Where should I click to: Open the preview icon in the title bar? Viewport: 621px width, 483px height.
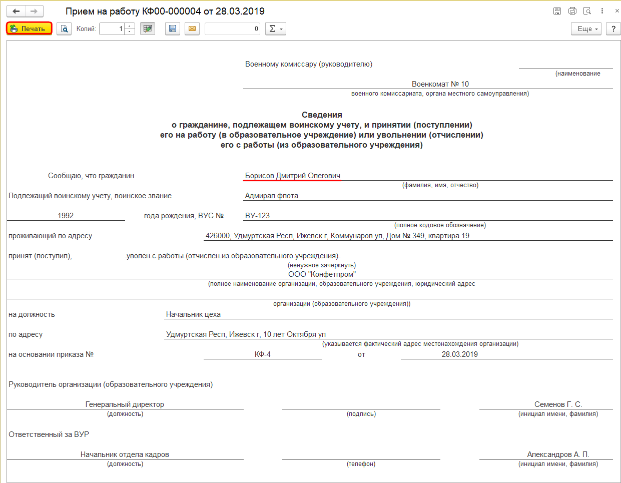pyautogui.click(x=586, y=11)
